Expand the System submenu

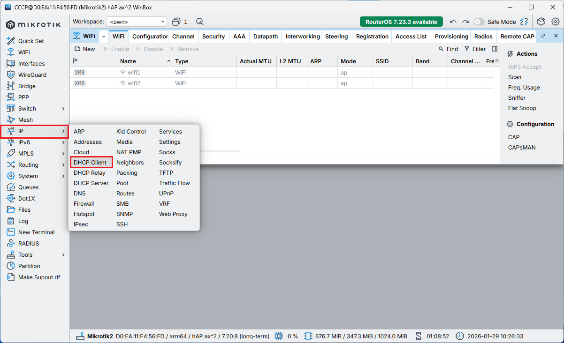[x=63, y=176]
